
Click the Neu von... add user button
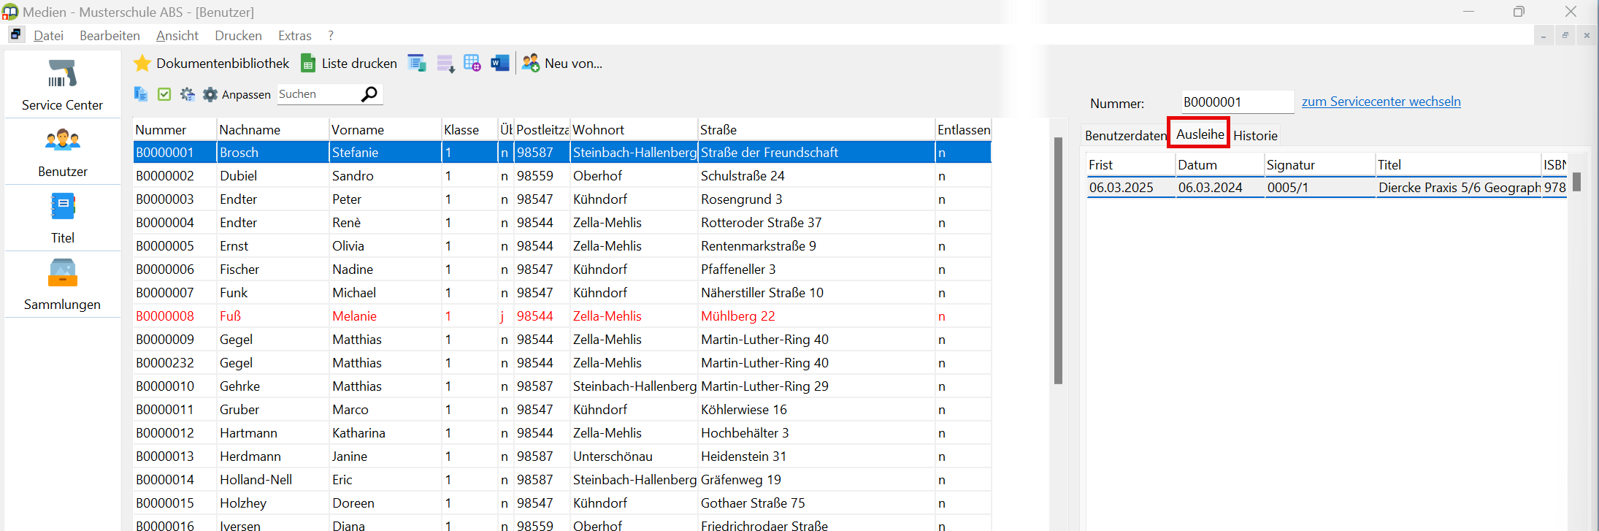point(562,64)
